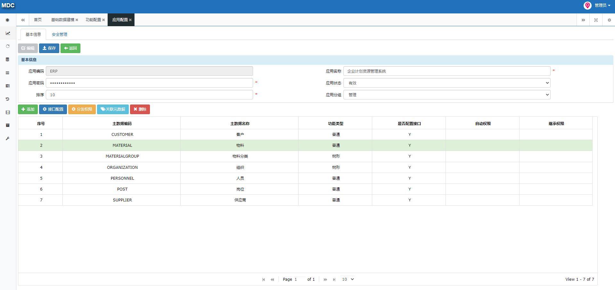Go to previous page in table pager
The height and width of the screenshot is (290, 615).
pyautogui.click(x=272, y=279)
